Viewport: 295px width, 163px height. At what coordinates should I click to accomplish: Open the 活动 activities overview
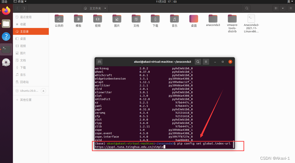(x=4, y=2)
